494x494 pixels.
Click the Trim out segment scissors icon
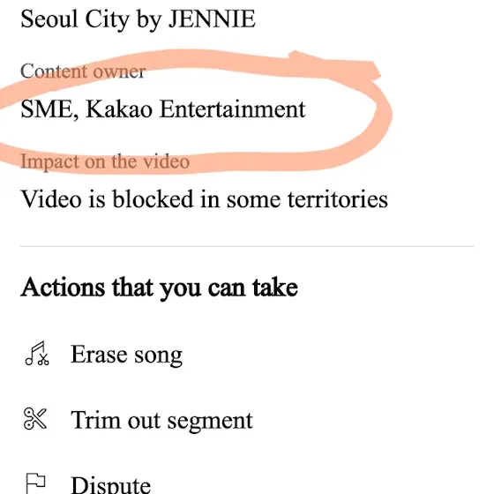coord(35,418)
